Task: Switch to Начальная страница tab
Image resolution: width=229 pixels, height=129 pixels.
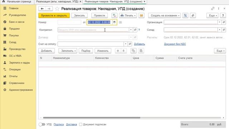Action: [x=17, y=1]
